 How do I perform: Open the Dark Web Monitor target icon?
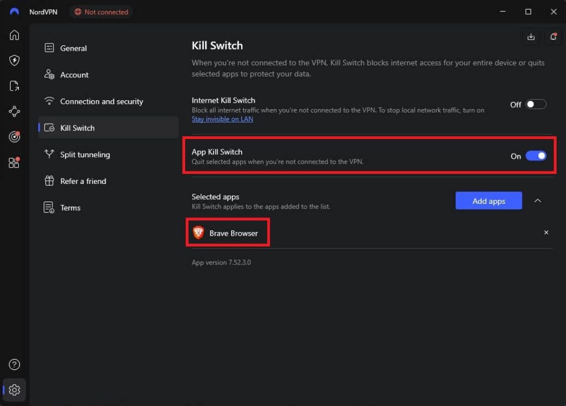[14, 137]
